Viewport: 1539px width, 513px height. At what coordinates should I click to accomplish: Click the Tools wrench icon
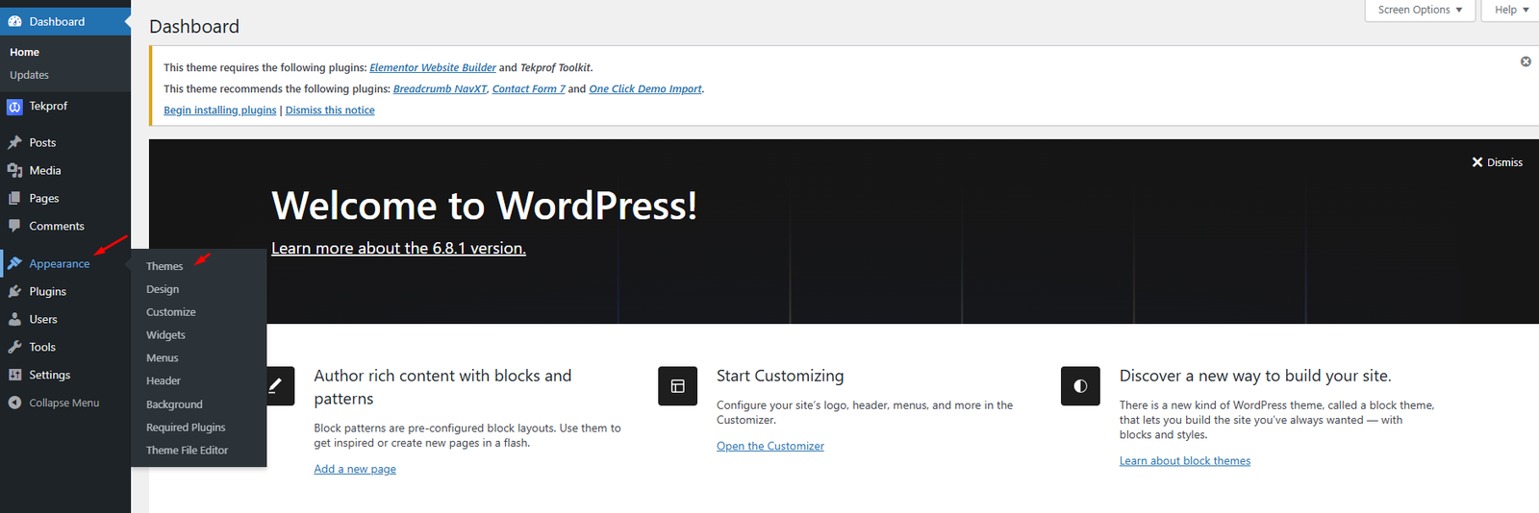pyautogui.click(x=14, y=347)
